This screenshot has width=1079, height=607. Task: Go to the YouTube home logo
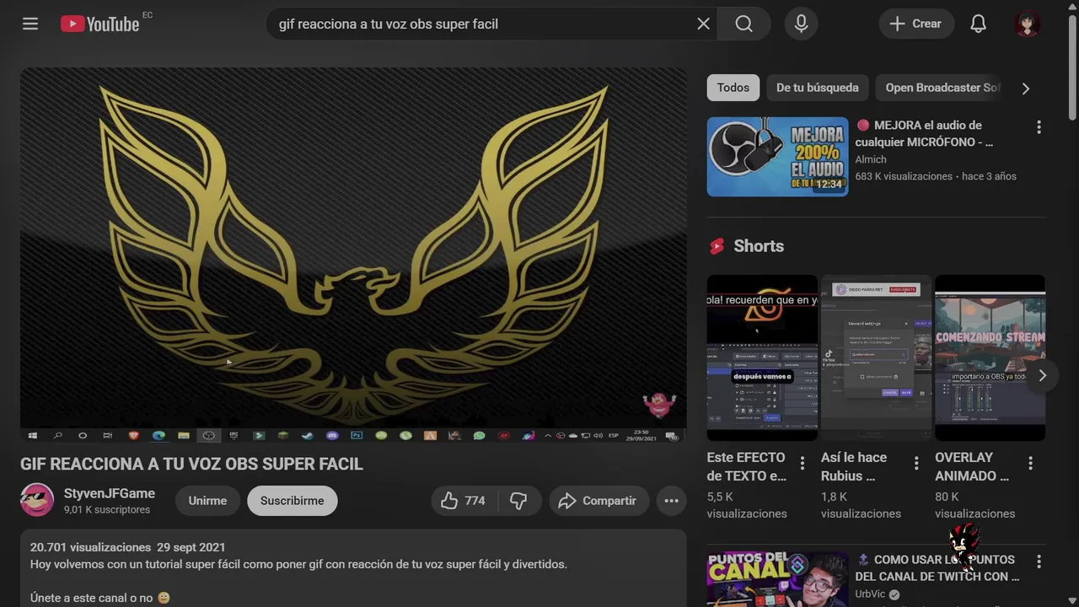tap(99, 24)
